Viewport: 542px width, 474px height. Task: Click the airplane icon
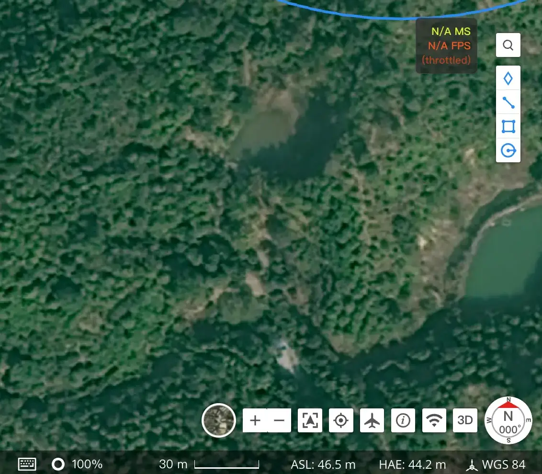tap(372, 420)
